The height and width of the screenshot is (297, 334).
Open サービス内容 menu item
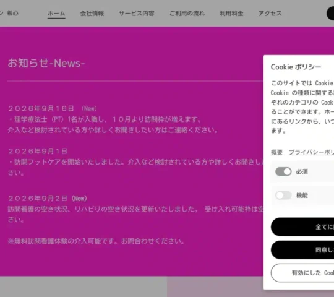click(x=137, y=14)
